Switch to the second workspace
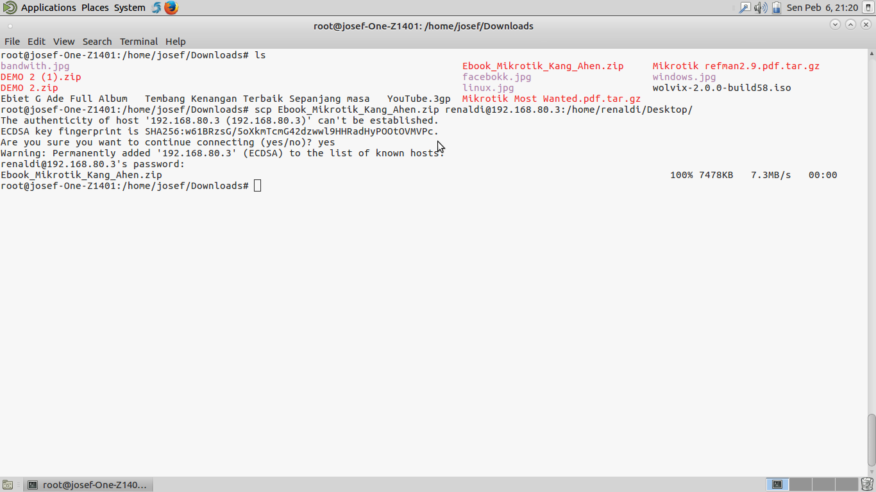 [x=800, y=485]
